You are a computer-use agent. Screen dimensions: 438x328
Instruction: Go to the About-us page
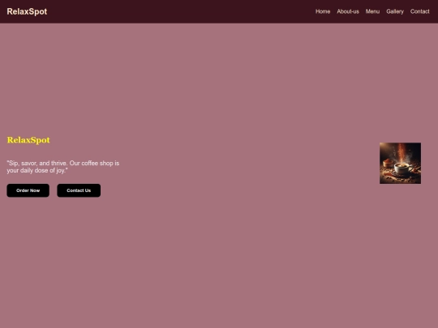pyautogui.click(x=348, y=11)
